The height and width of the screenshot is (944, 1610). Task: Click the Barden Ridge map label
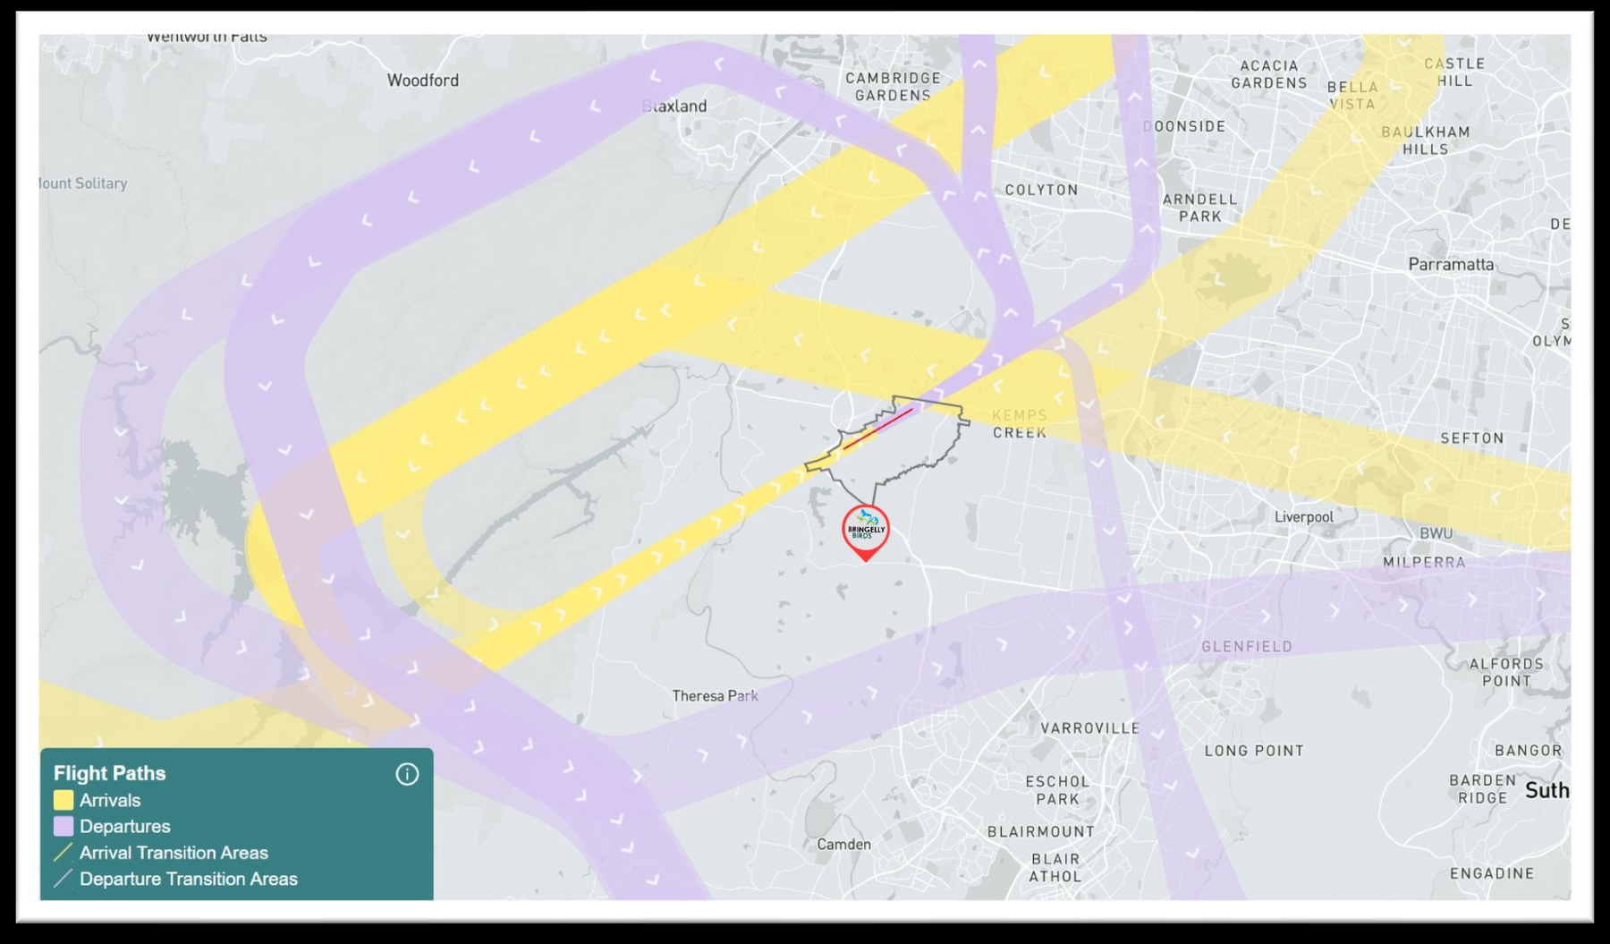pyautogui.click(x=1482, y=788)
